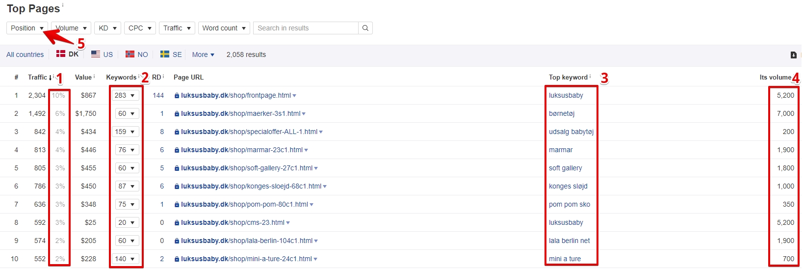Screen dimensions: 804x270
Task: Choose the Norway flag country filter
Action: point(136,54)
